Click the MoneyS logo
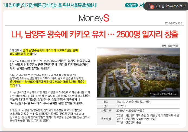 [94, 18]
